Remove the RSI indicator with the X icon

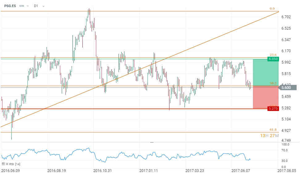coord(6,164)
